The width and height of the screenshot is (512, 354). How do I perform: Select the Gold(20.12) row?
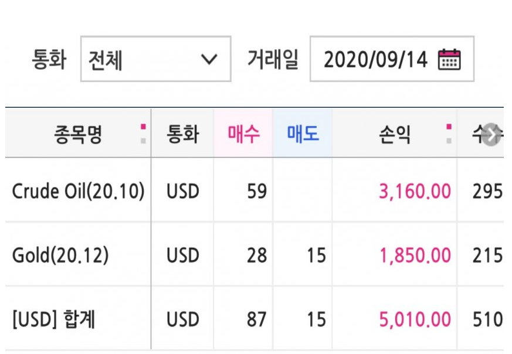(x=255, y=255)
